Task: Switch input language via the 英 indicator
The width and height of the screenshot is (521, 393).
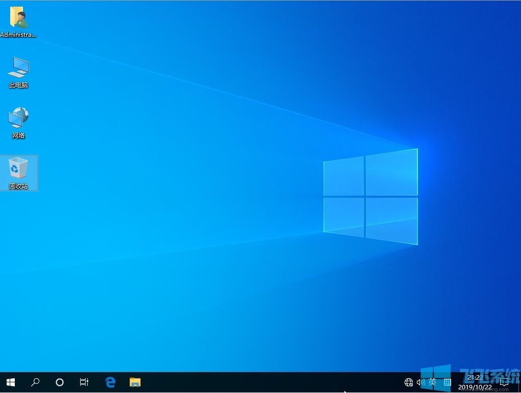Action: click(433, 382)
